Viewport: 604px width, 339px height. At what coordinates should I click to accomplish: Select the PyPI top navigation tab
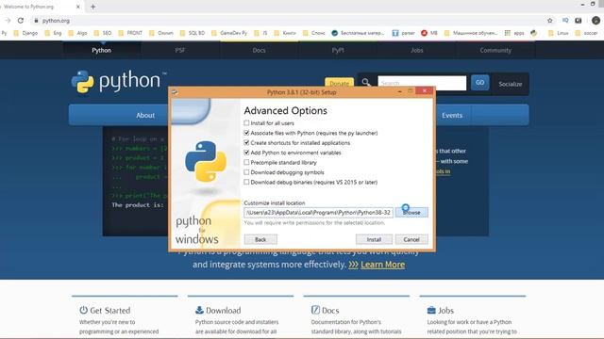pos(338,50)
